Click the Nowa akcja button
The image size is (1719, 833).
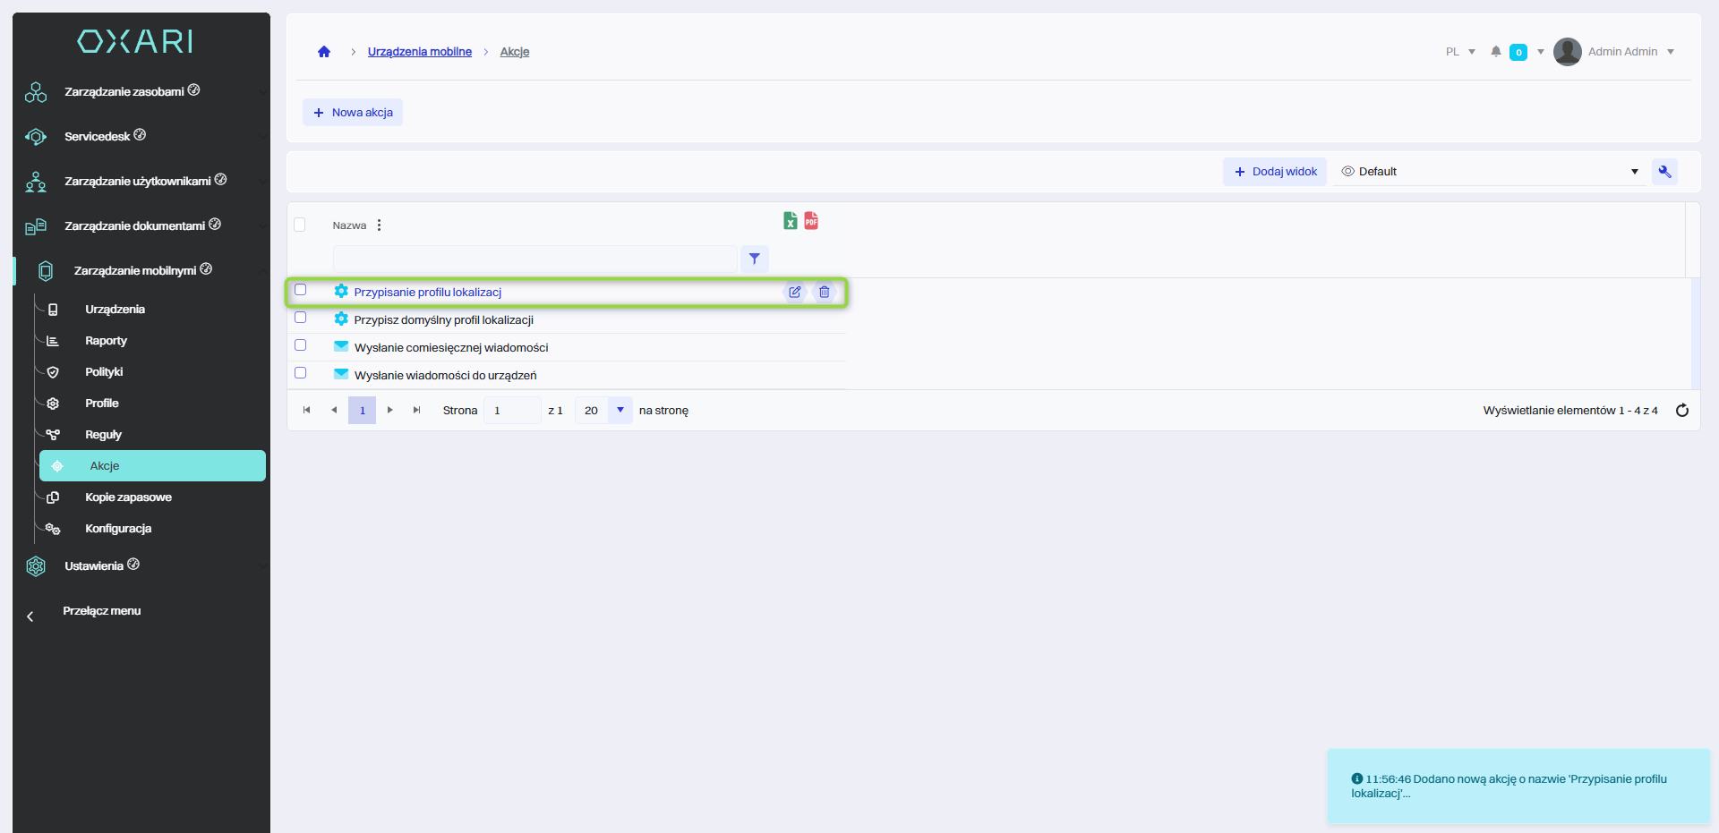click(x=353, y=113)
